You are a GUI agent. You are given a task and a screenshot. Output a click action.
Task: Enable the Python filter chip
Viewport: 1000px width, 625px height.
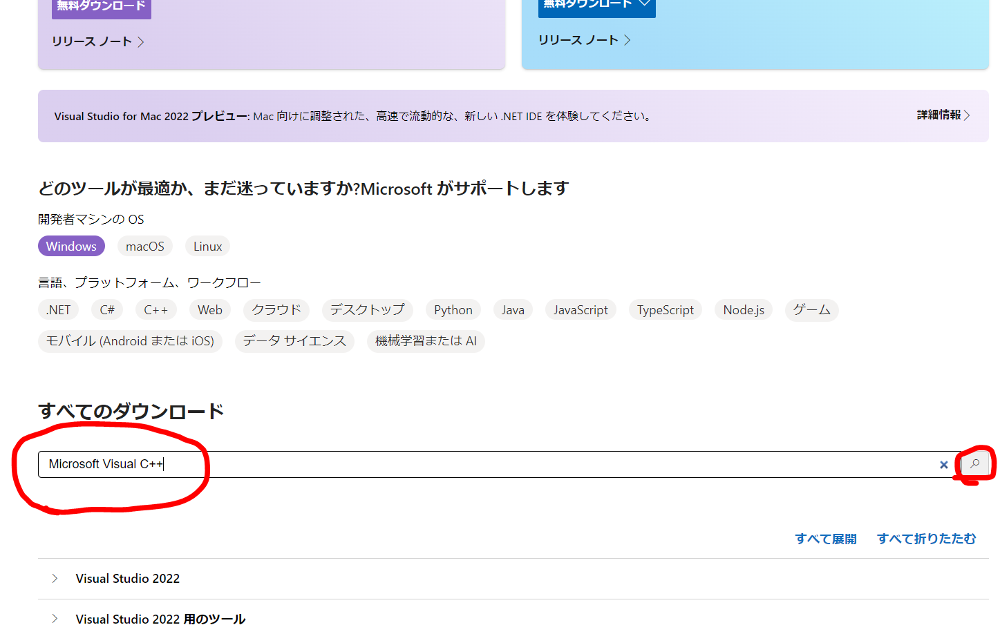click(453, 310)
